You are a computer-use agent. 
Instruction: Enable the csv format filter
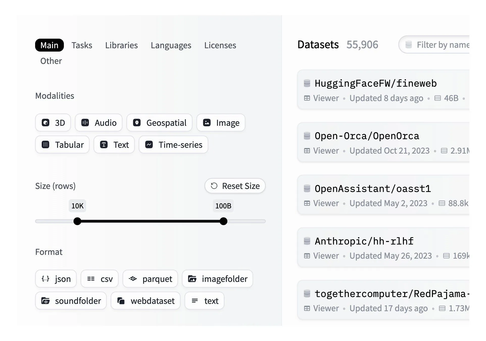[x=91, y=279]
